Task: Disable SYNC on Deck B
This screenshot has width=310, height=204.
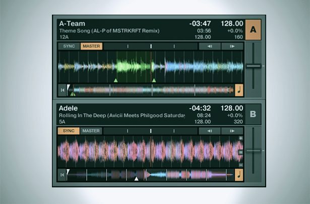Action: 69,131
